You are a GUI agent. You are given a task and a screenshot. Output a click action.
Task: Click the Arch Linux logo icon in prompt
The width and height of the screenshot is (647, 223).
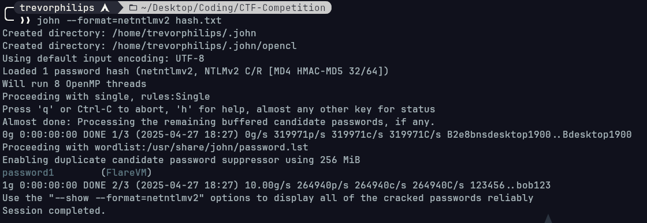pyautogui.click(x=105, y=8)
